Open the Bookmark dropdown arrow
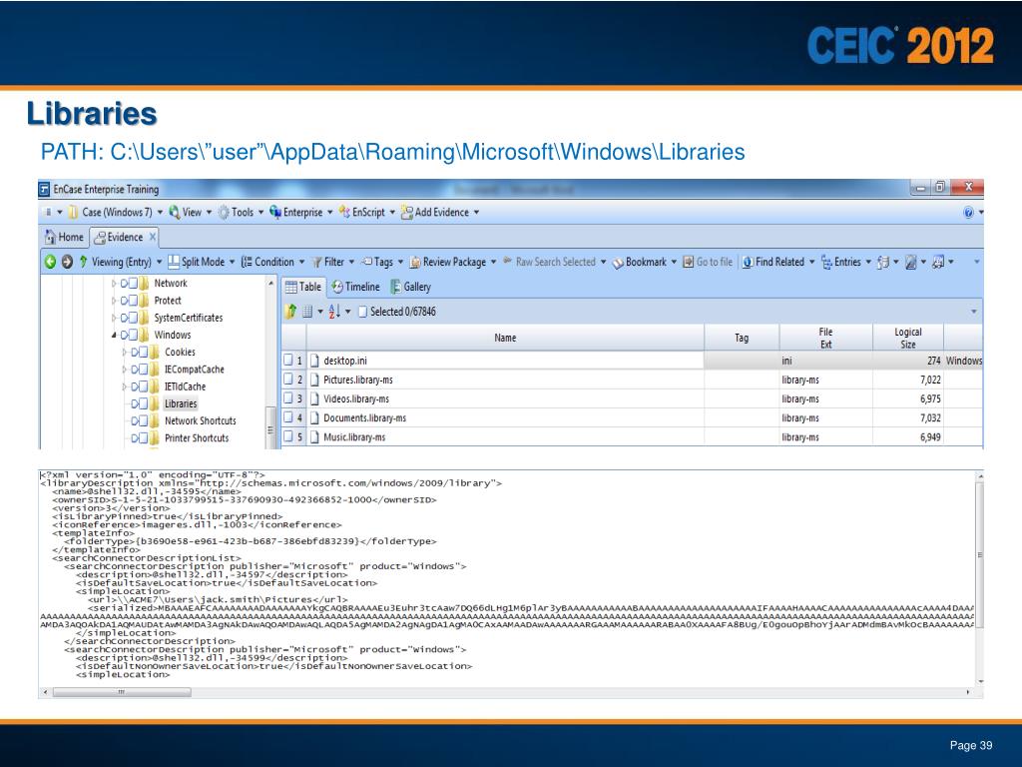 [x=674, y=263]
